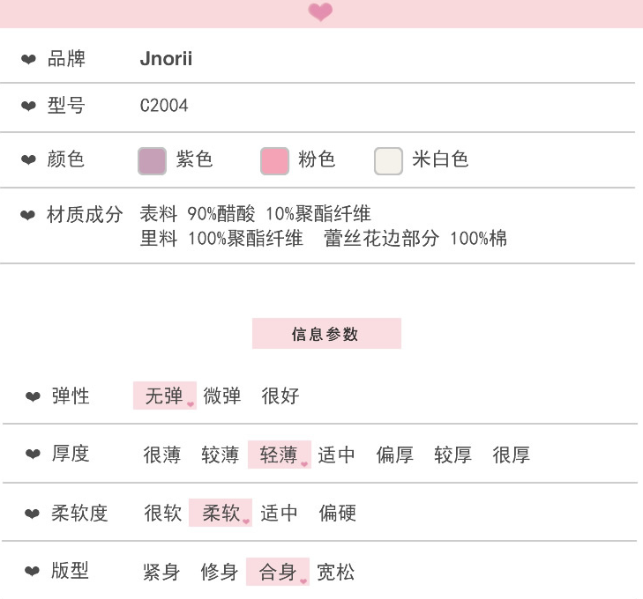643x599 pixels.
Task: Select the highlighted 柔软 softness option
Action: [221, 513]
